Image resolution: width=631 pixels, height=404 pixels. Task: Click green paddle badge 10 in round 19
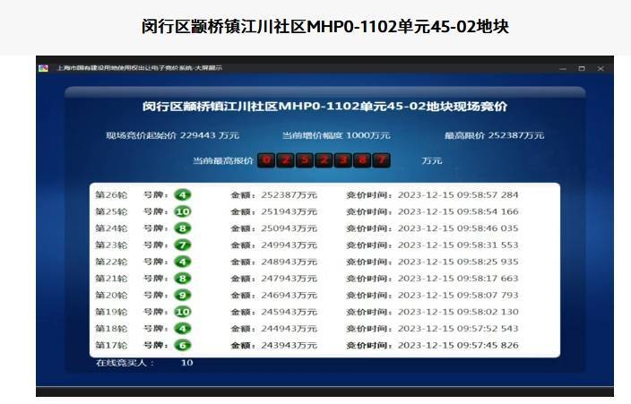click(x=182, y=312)
